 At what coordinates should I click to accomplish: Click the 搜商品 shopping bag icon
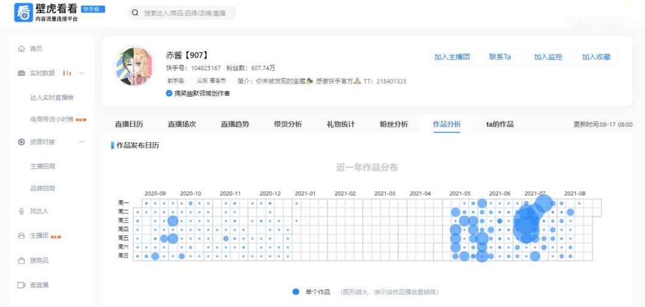[21, 260]
